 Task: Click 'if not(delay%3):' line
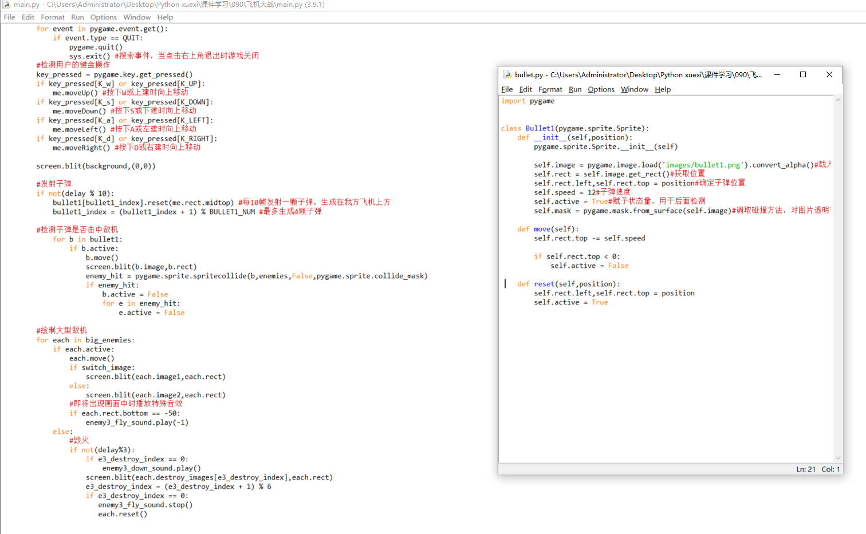[x=102, y=450]
